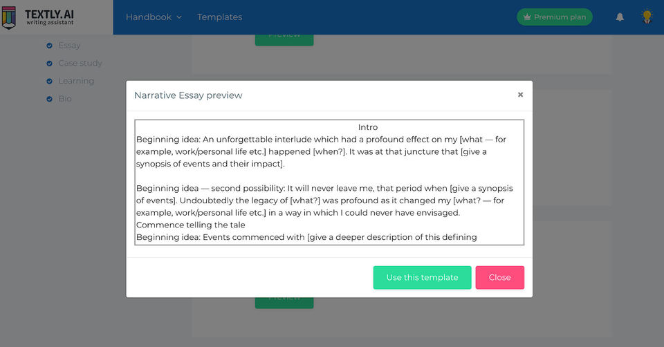Screen dimensions: 664x347
Task: Click the green Preview button above the dialog
Action: [284, 39]
